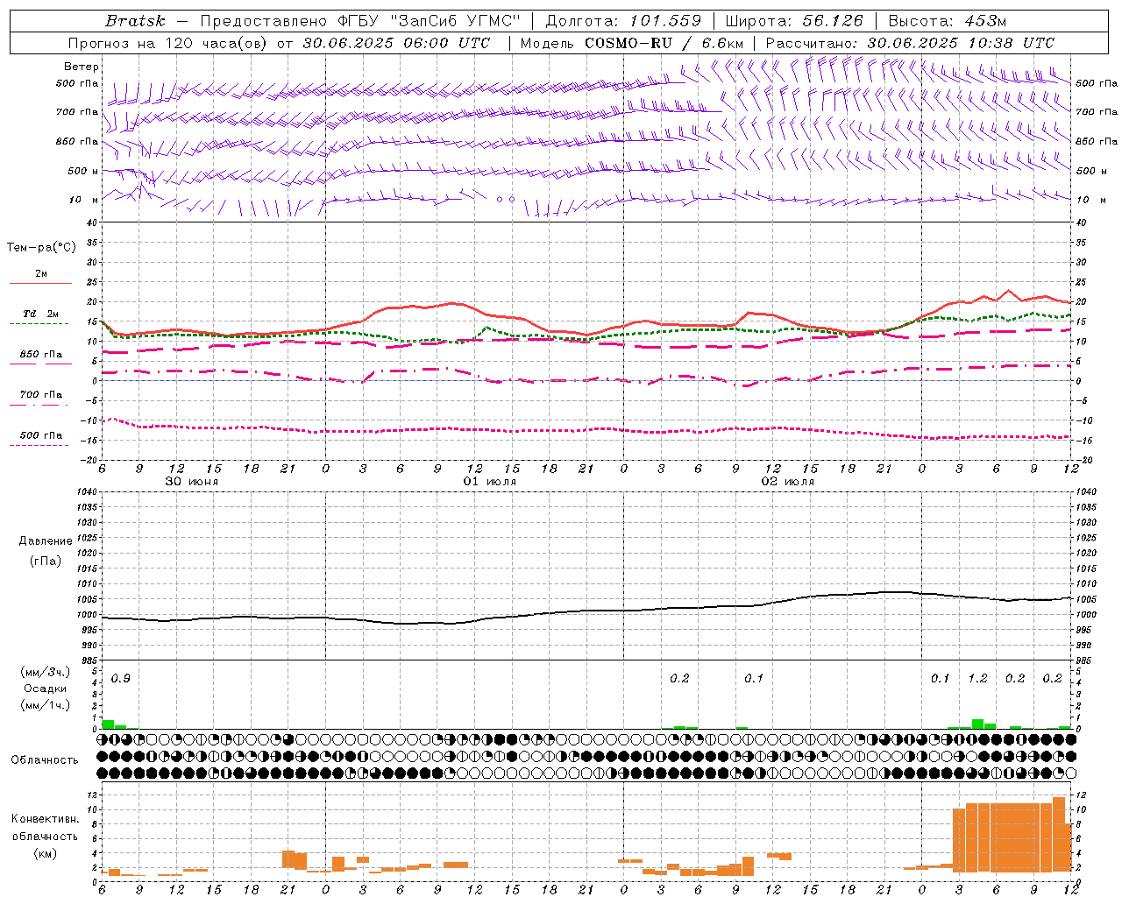
Task: Click the Тем-ра(°C) panel label
Action: 41,248
